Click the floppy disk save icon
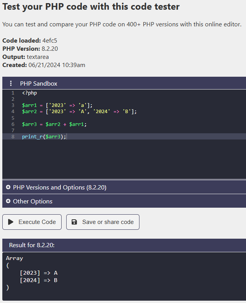Viewport: 246px width, 303px height. point(74,222)
